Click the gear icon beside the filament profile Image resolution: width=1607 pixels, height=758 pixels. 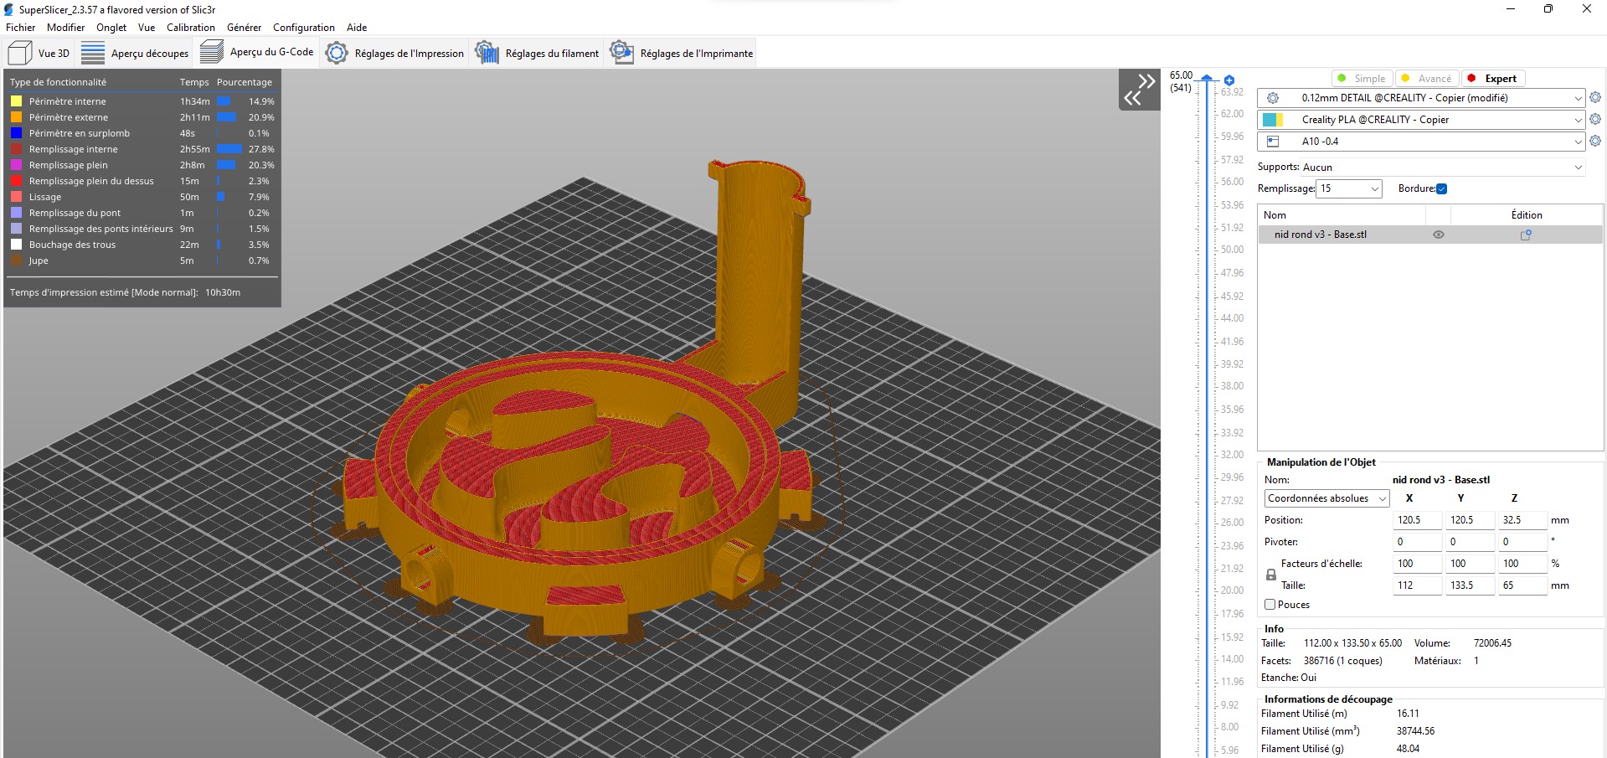tap(1595, 120)
